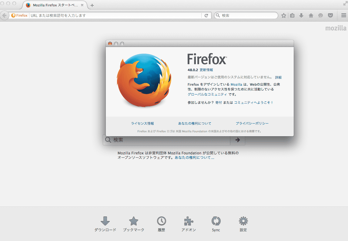Click the reload page icon
Viewport: 348px width, 241px height.
tap(206, 15)
